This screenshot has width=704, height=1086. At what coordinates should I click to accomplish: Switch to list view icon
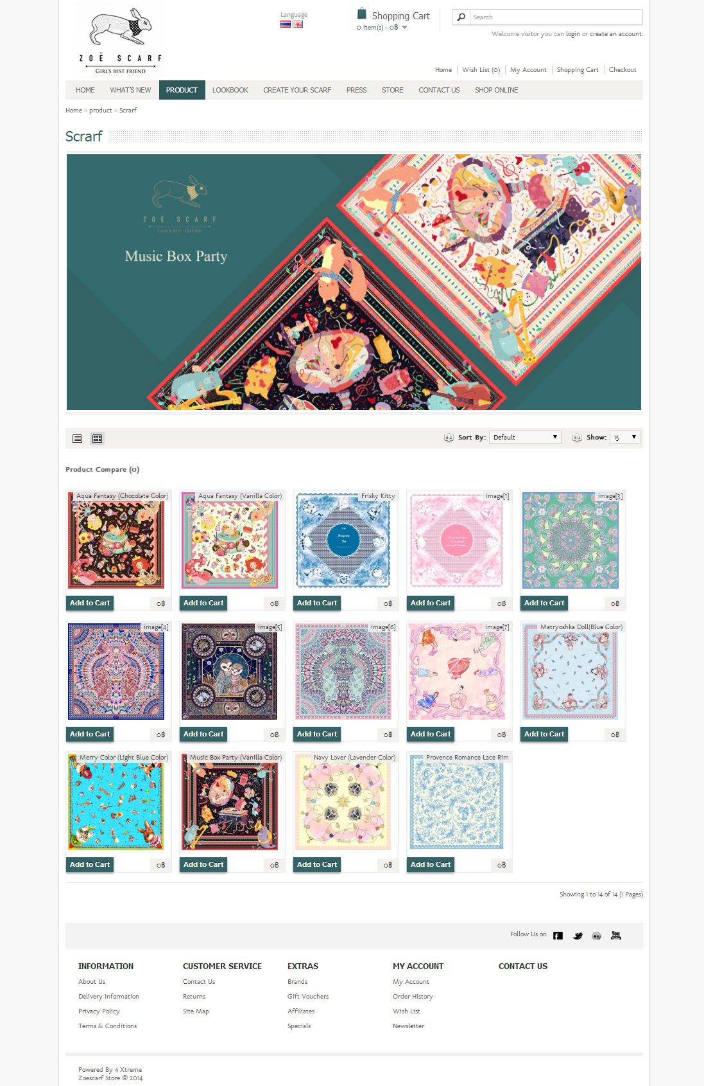tap(78, 438)
